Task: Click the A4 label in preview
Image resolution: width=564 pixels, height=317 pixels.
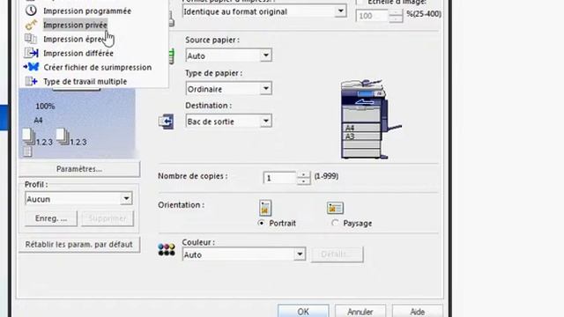Action: pos(39,121)
